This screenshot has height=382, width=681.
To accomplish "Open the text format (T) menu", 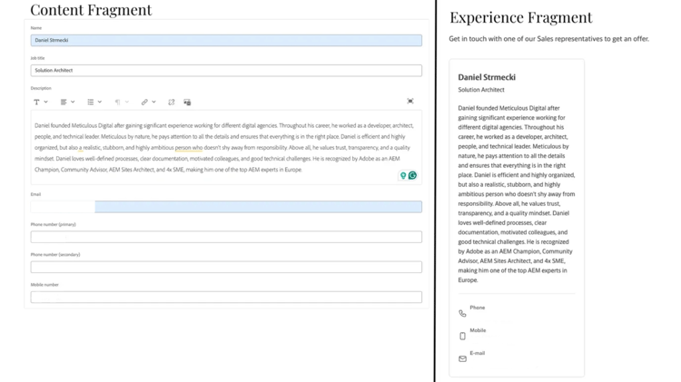I will [x=40, y=102].
